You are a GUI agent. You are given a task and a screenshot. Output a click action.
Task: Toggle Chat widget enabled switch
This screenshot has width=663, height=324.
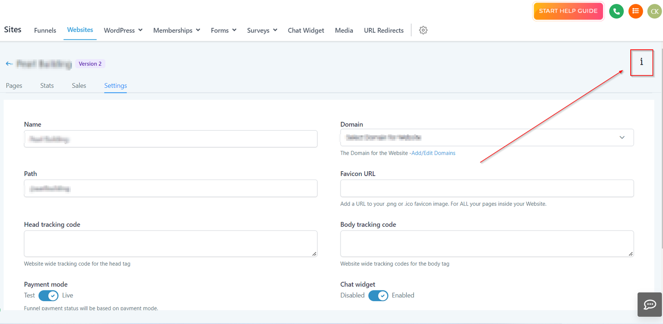point(378,295)
